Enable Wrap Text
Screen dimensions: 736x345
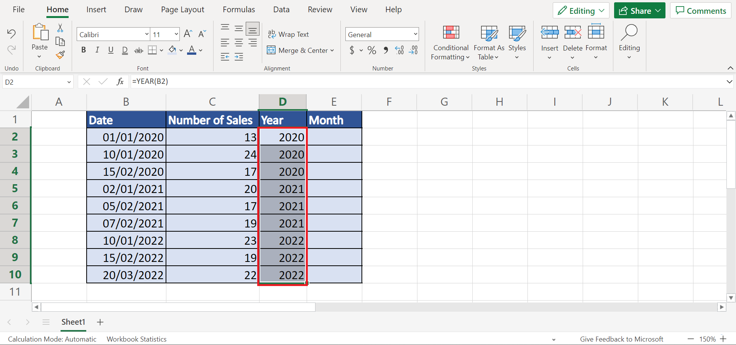(289, 34)
